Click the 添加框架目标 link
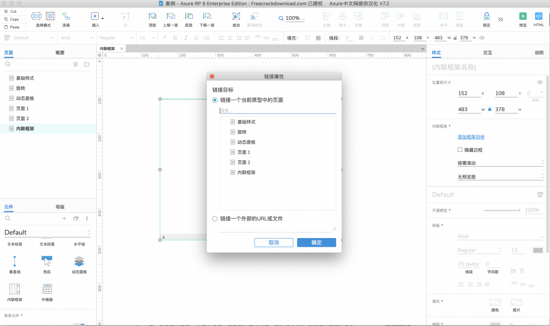 (471, 137)
